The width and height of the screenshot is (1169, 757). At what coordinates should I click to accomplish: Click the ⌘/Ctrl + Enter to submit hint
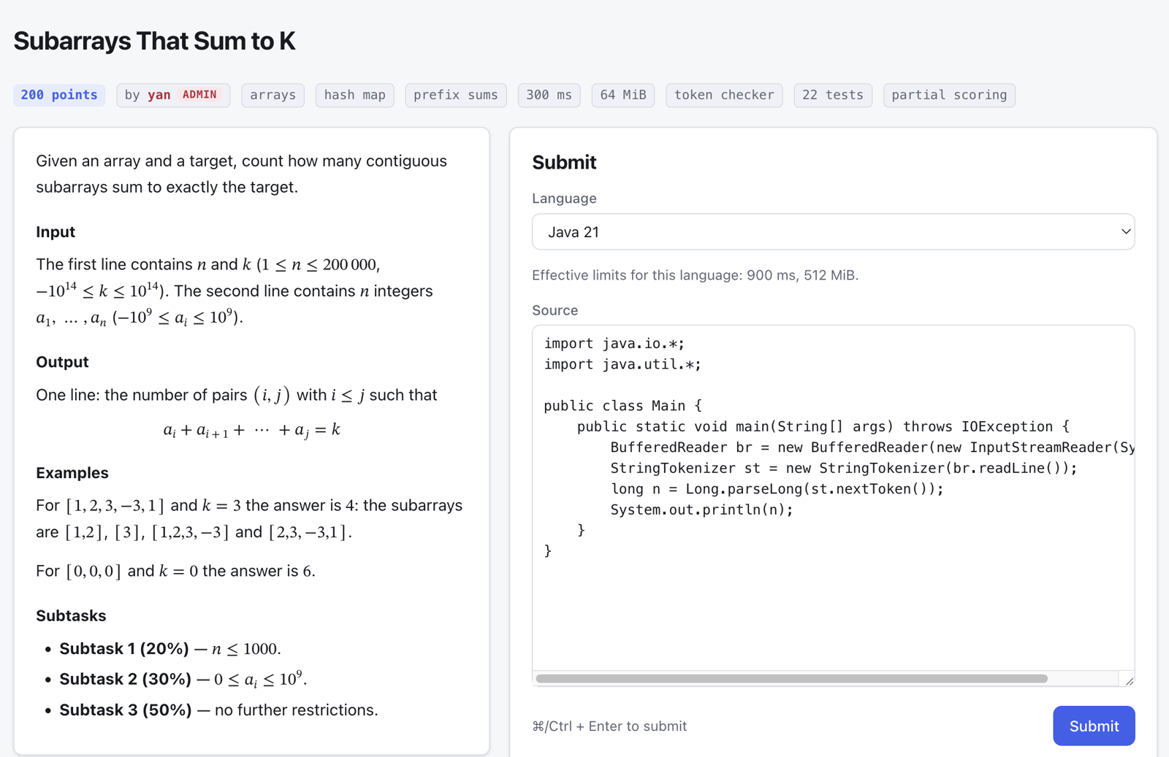pyautogui.click(x=609, y=726)
